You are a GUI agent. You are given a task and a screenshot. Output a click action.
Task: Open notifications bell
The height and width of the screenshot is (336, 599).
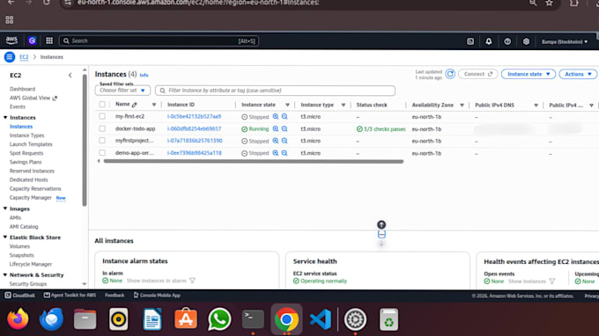click(489, 41)
